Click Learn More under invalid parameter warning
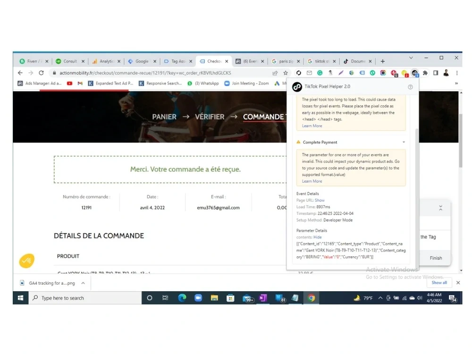The image size is (472, 354). tap(312, 181)
